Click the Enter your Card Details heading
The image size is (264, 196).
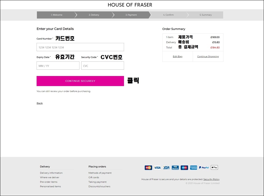tap(55, 29)
